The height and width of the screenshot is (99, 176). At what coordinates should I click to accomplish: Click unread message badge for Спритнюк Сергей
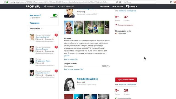tap(56, 35)
